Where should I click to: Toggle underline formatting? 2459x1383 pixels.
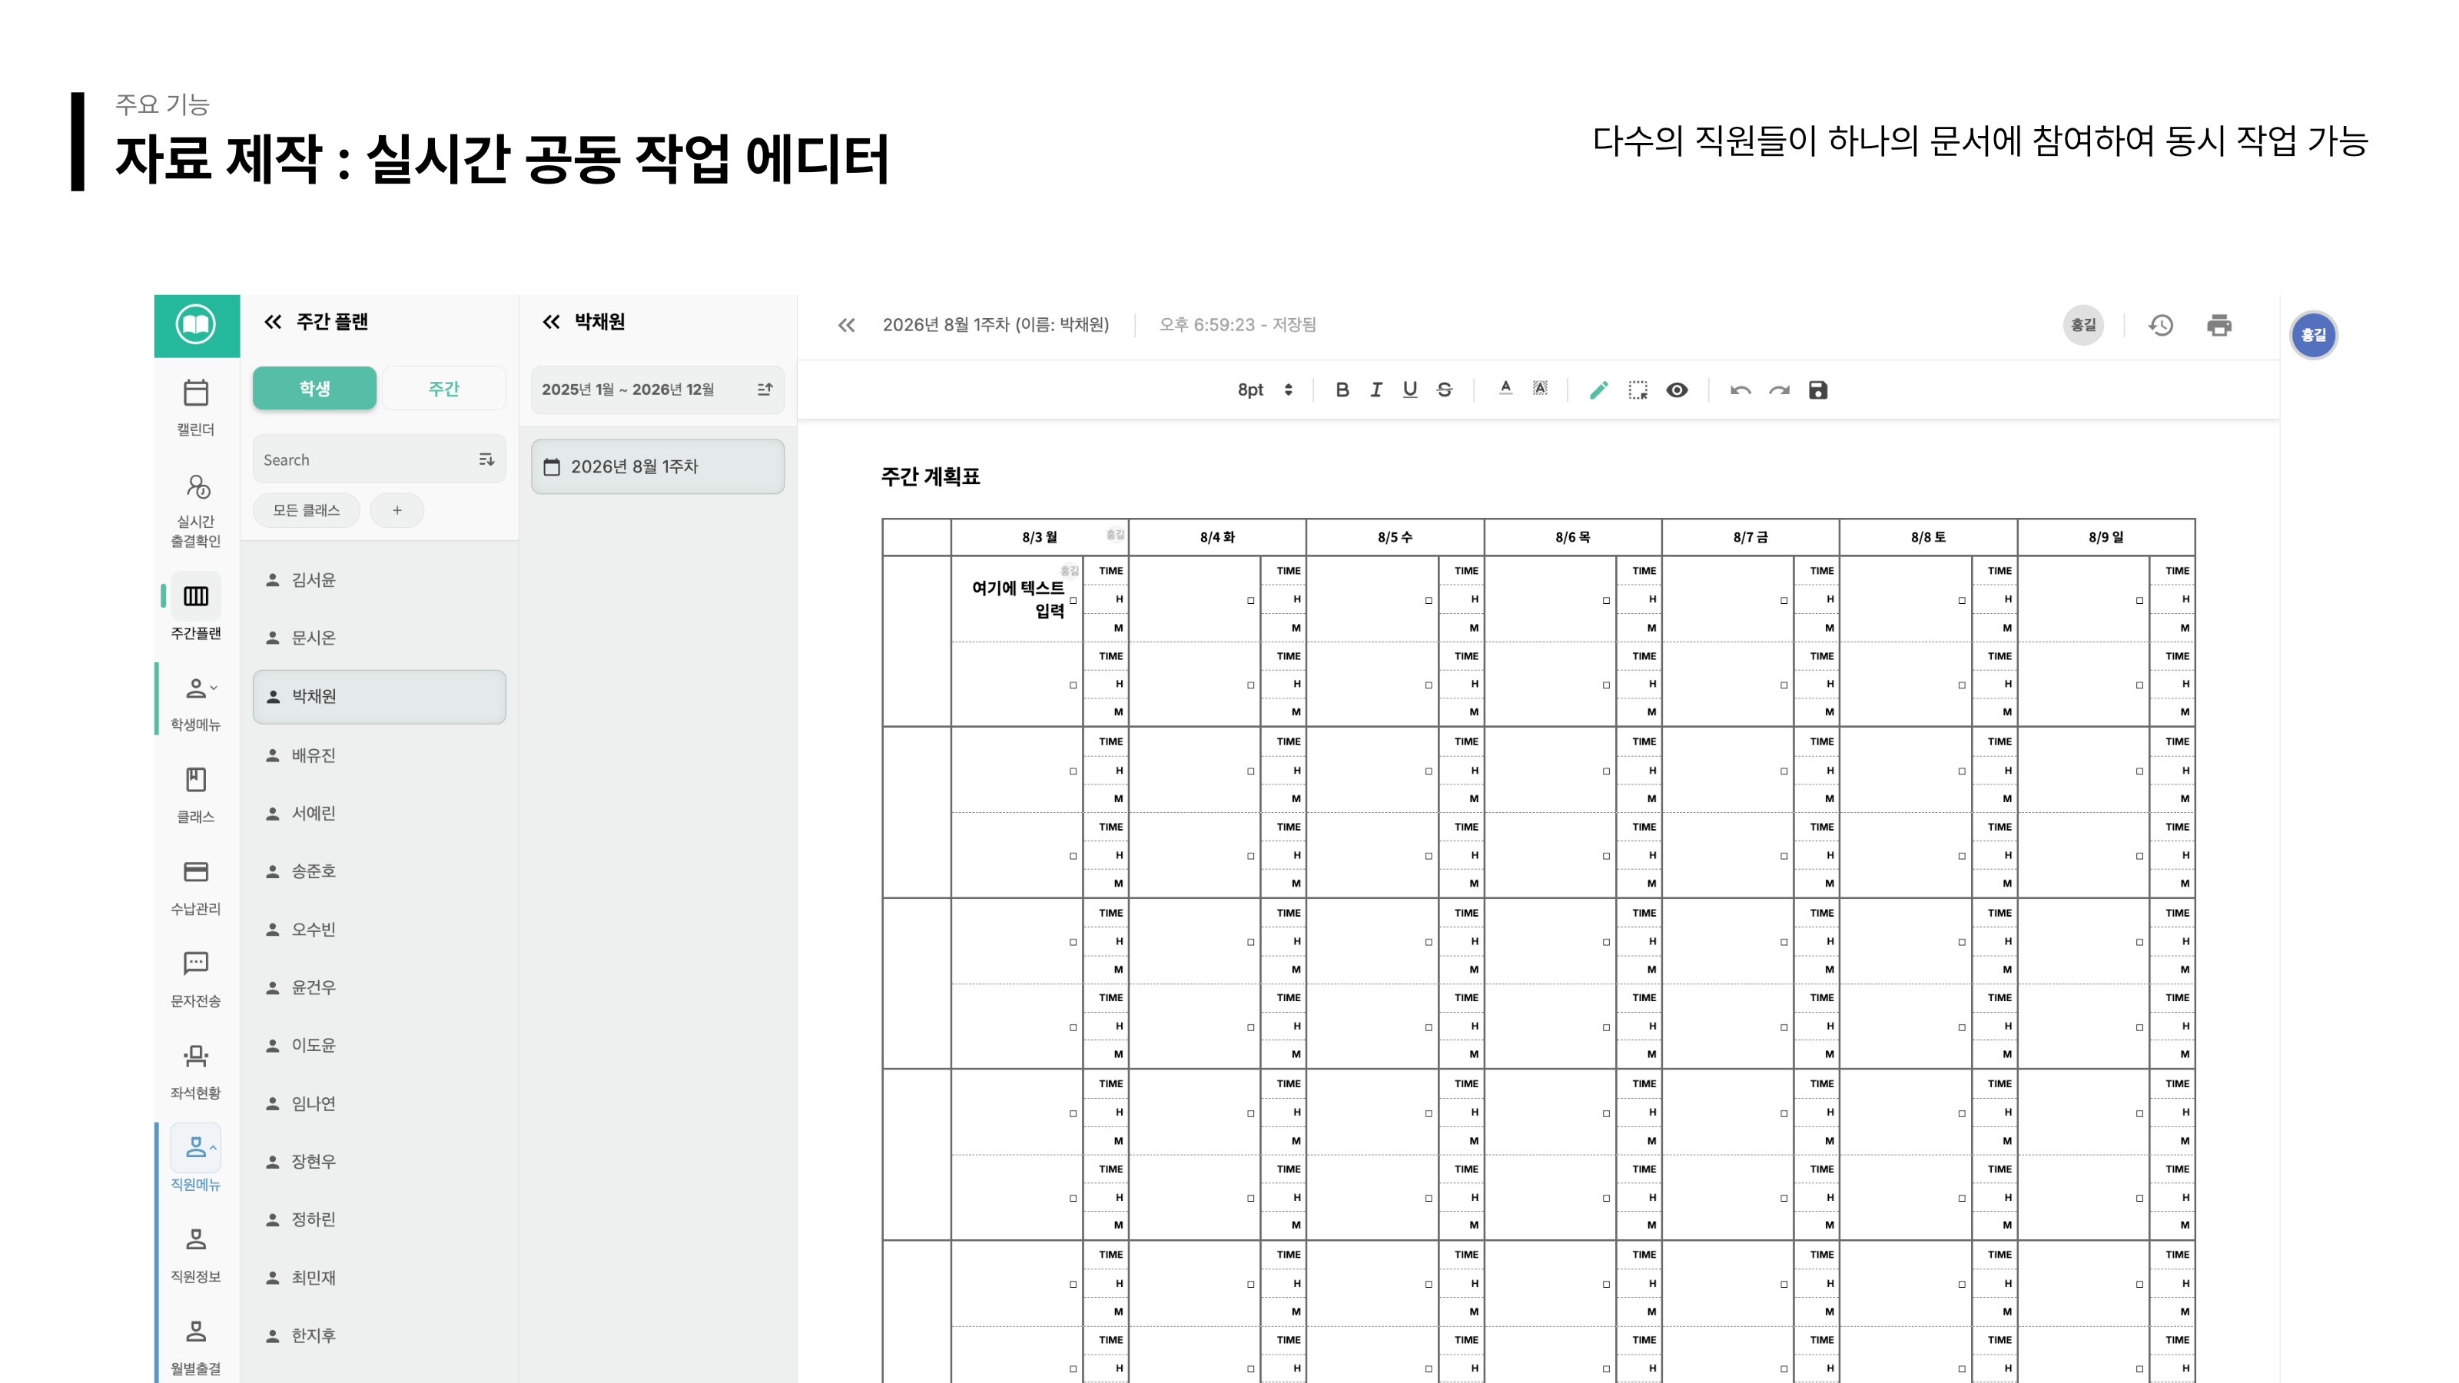click(x=1410, y=390)
